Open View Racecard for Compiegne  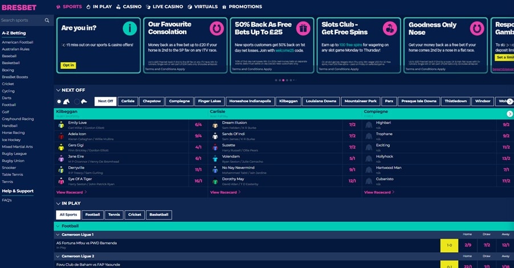tap(380, 192)
